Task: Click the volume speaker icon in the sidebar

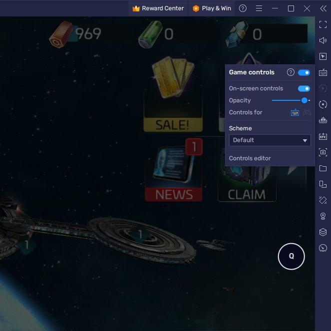Action: click(323, 40)
